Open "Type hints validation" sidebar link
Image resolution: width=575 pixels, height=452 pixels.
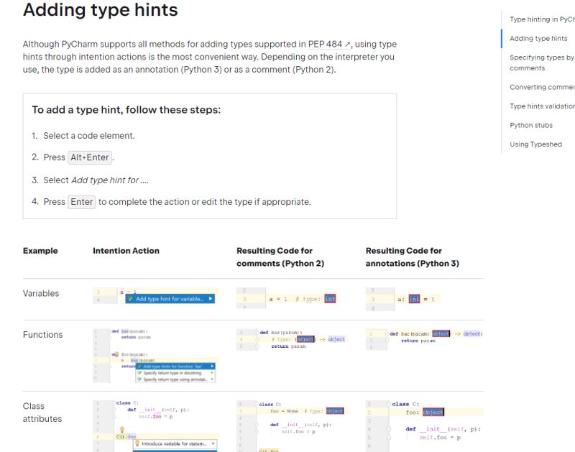[541, 106]
